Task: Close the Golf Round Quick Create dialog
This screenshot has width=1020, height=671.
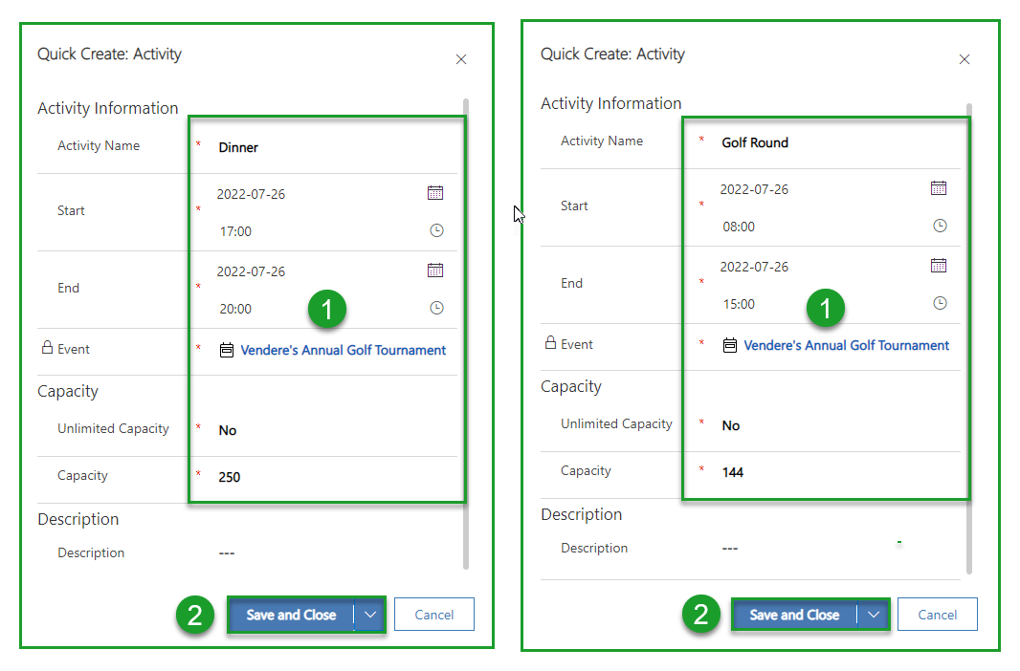Action: coord(965,59)
